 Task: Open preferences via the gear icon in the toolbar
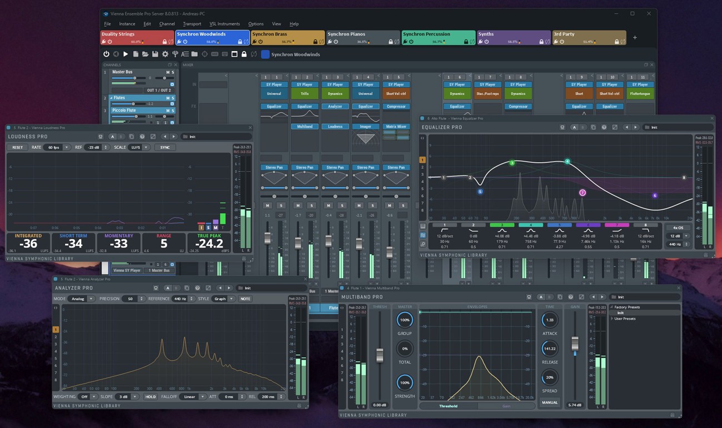(165, 54)
